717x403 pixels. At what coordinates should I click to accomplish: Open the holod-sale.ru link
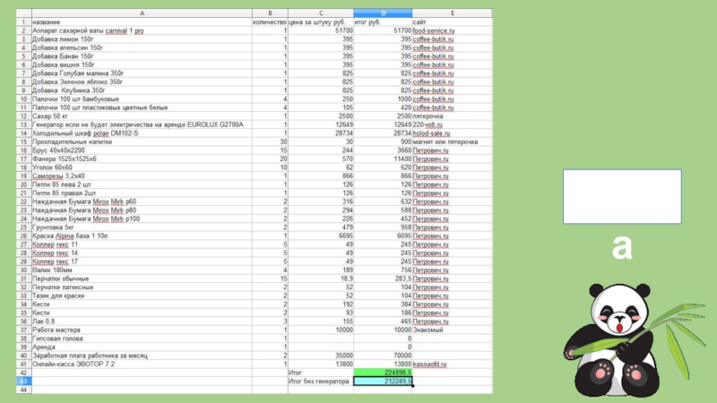coord(433,133)
